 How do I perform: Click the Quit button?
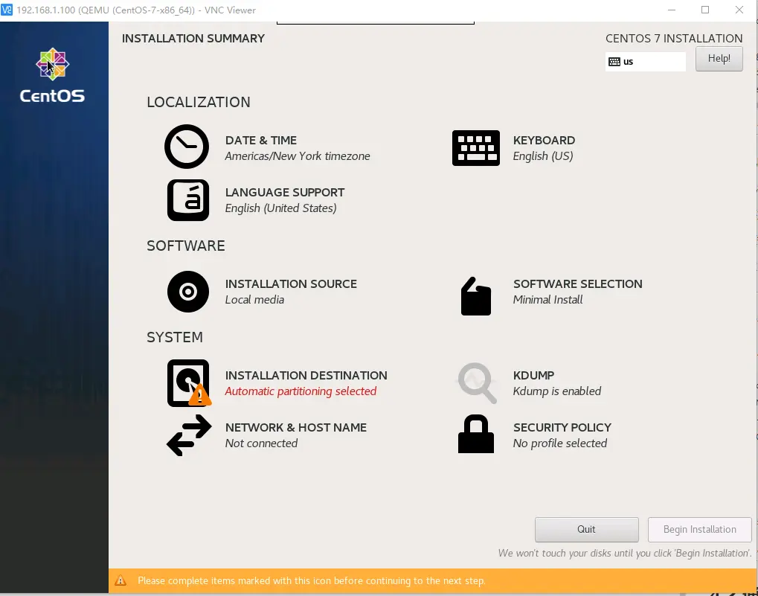pos(586,529)
